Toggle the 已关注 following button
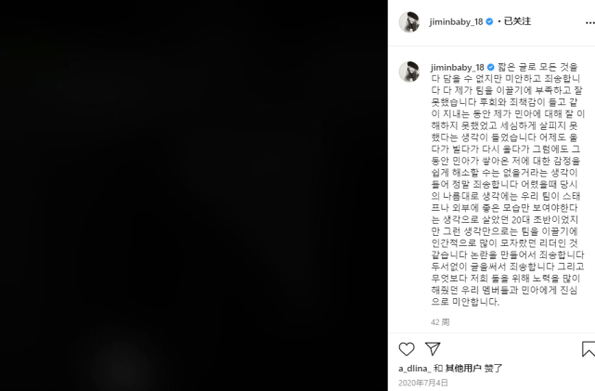 [517, 21]
